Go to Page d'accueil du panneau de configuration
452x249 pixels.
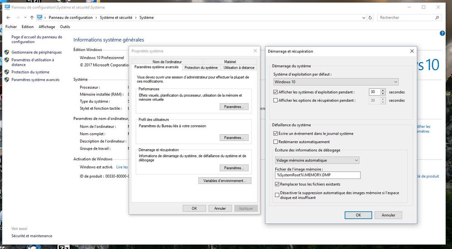(x=37, y=39)
